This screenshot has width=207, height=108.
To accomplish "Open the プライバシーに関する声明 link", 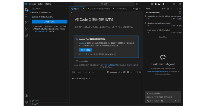I will tap(109, 65).
